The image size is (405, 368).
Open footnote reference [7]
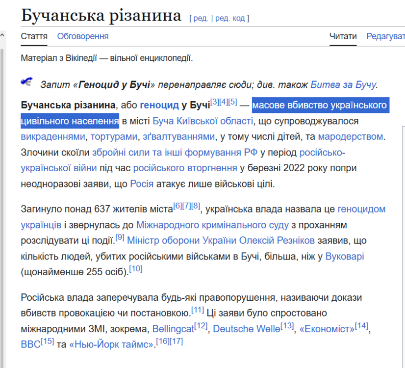coord(187,206)
